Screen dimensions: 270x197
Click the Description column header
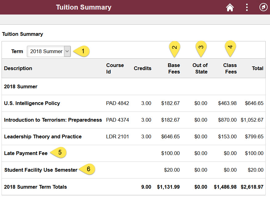(18, 68)
